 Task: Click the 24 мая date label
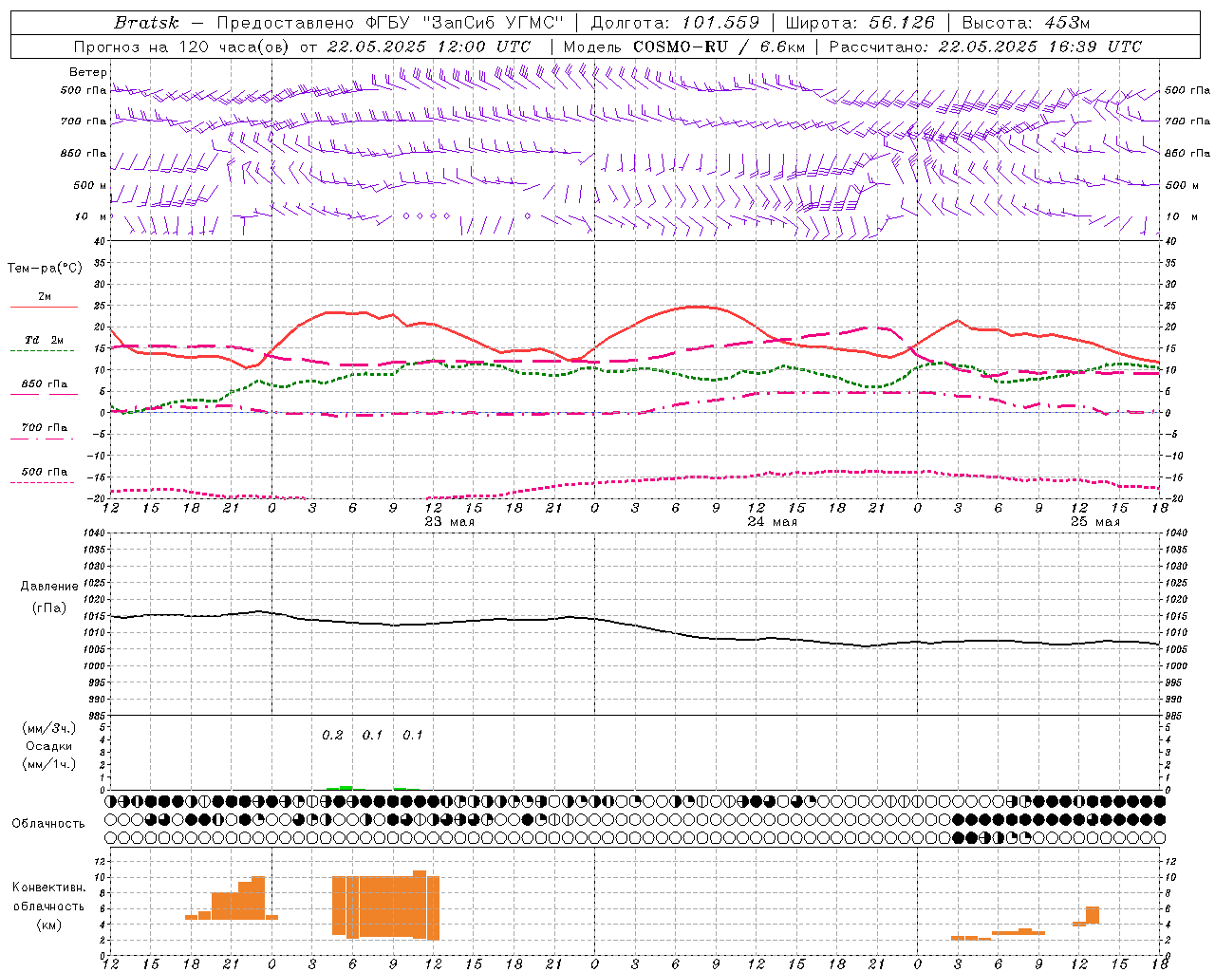[772, 522]
